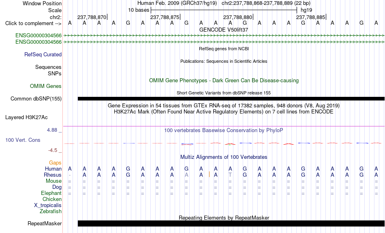Click the '10 bases' scale bar label
This screenshot has height=233, width=385.
[139, 10]
